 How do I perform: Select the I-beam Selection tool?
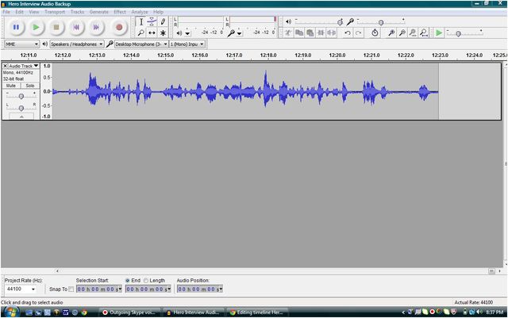point(141,22)
